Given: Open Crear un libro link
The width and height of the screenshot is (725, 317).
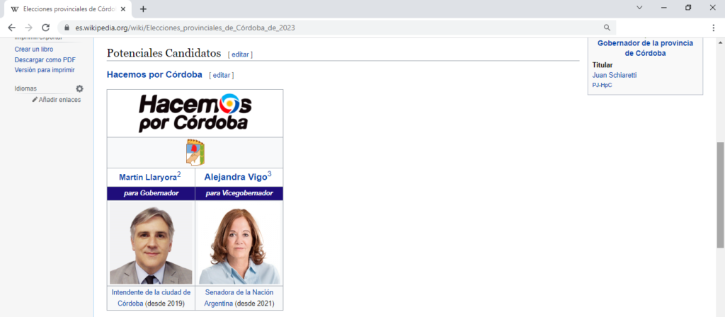Looking at the screenshot, I should [x=34, y=49].
